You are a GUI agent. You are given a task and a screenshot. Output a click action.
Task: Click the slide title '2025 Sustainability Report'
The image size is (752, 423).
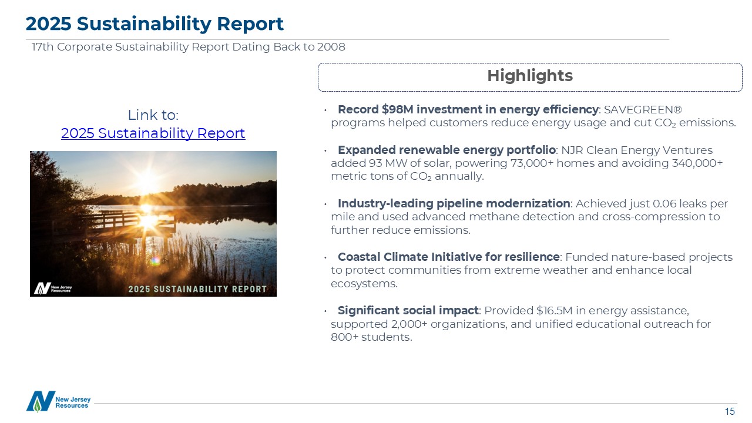point(155,23)
